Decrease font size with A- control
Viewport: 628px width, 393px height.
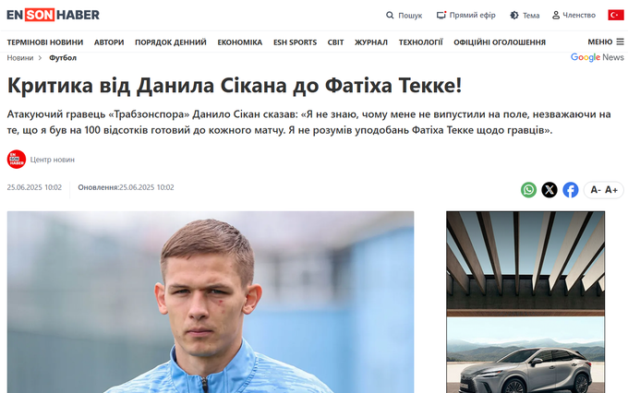tap(596, 190)
